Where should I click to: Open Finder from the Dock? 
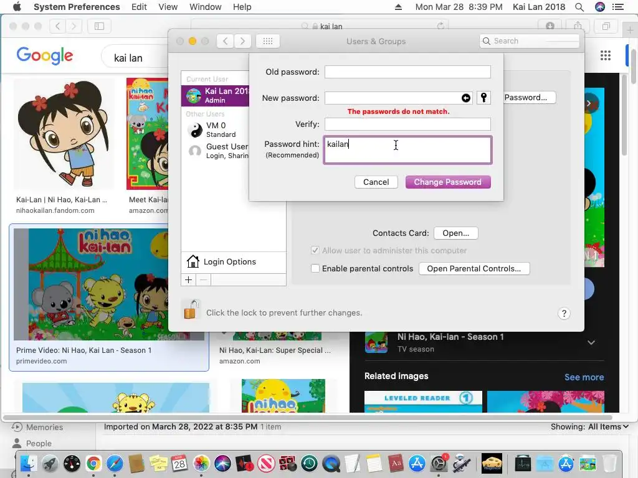[x=29, y=463]
